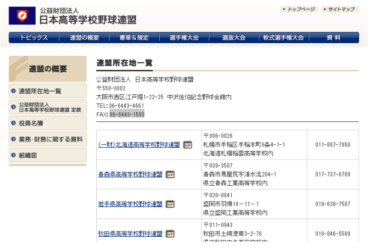Click address 大阪市西区江戸堀1-22-25

tap(130, 97)
